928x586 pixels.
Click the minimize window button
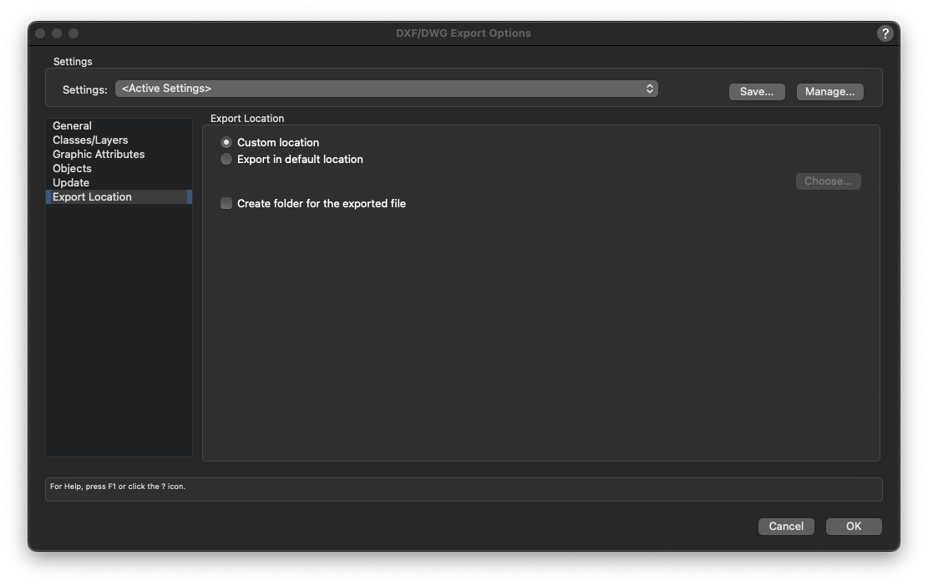point(57,33)
